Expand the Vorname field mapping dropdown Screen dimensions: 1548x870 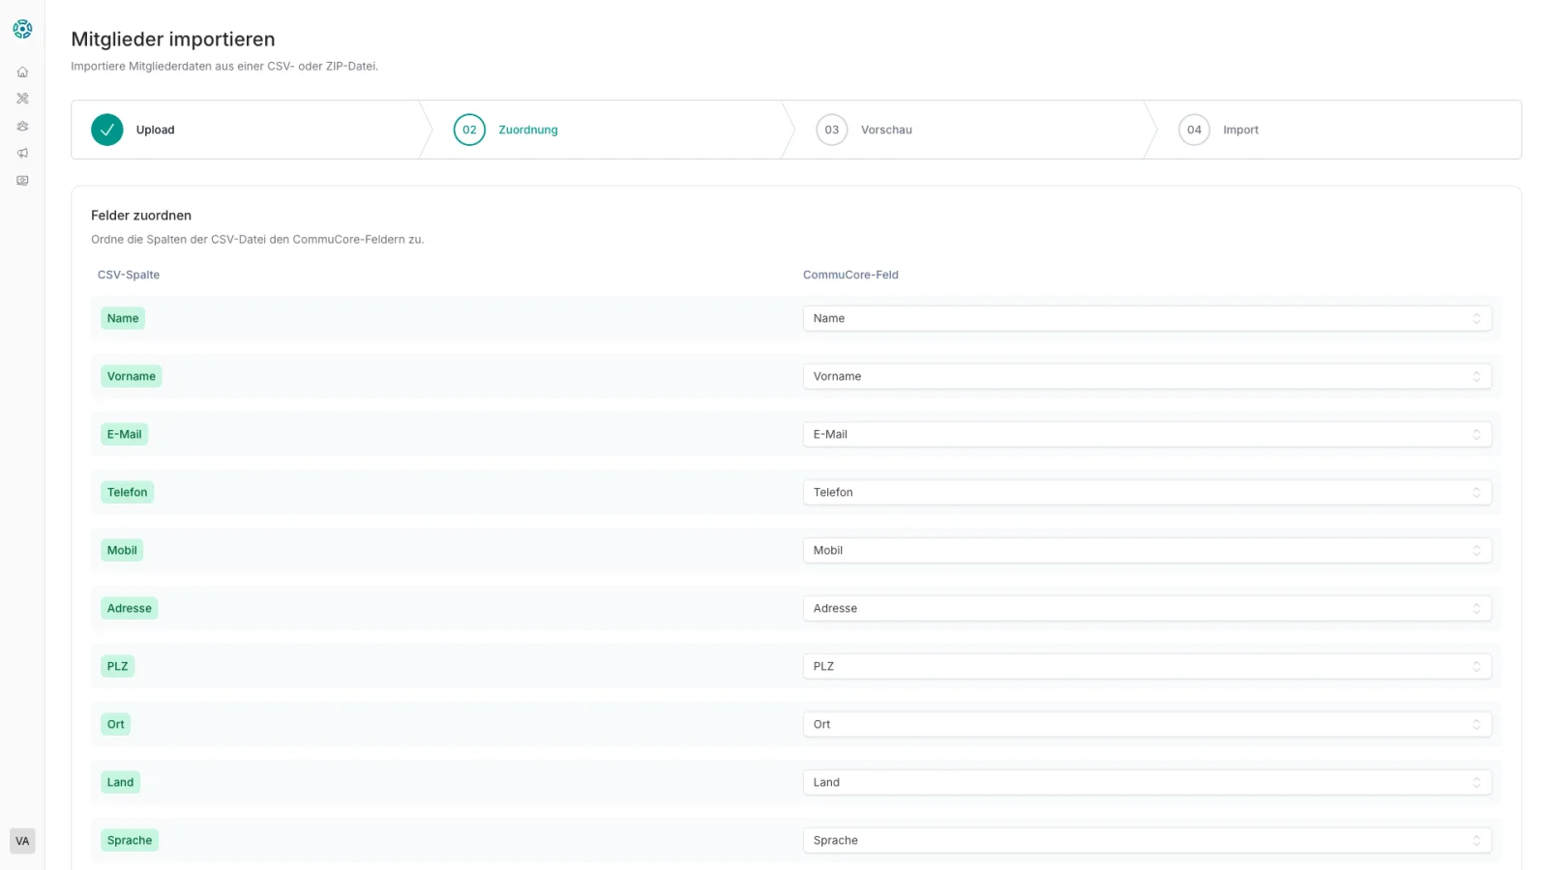pos(1146,376)
